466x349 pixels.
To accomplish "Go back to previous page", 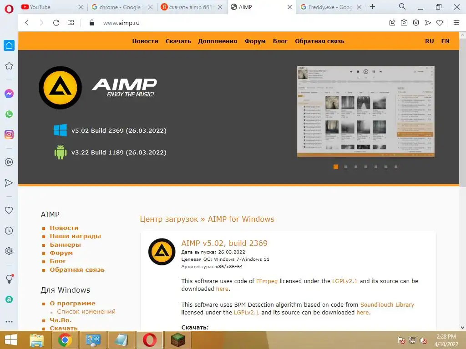I will (x=27, y=23).
